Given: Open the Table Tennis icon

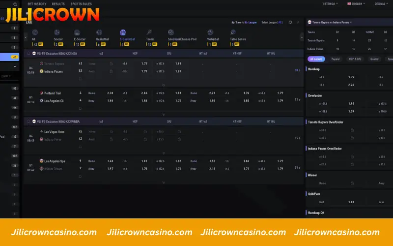Looking at the screenshot, I should click(233, 32).
